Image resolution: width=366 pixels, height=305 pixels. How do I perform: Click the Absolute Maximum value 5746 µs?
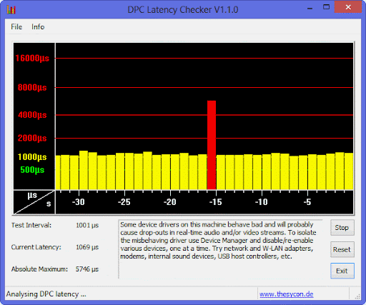87,269
